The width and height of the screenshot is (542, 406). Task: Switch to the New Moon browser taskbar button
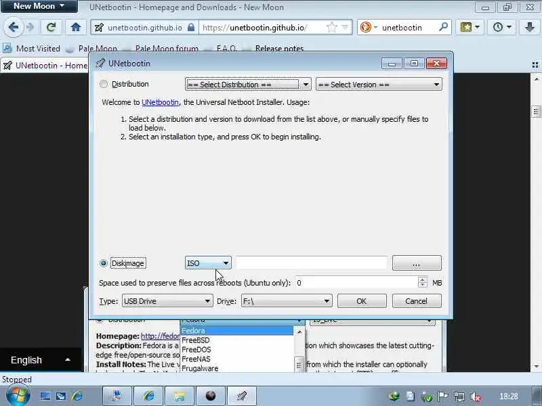tap(211, 396)
